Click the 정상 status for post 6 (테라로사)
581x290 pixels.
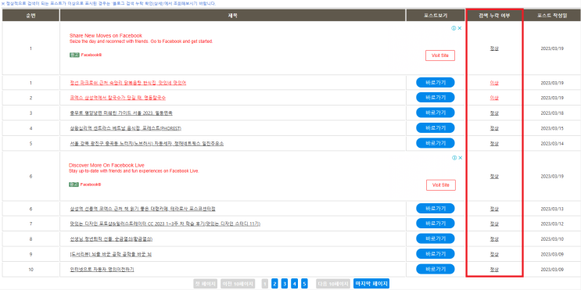tap(494, 209)
